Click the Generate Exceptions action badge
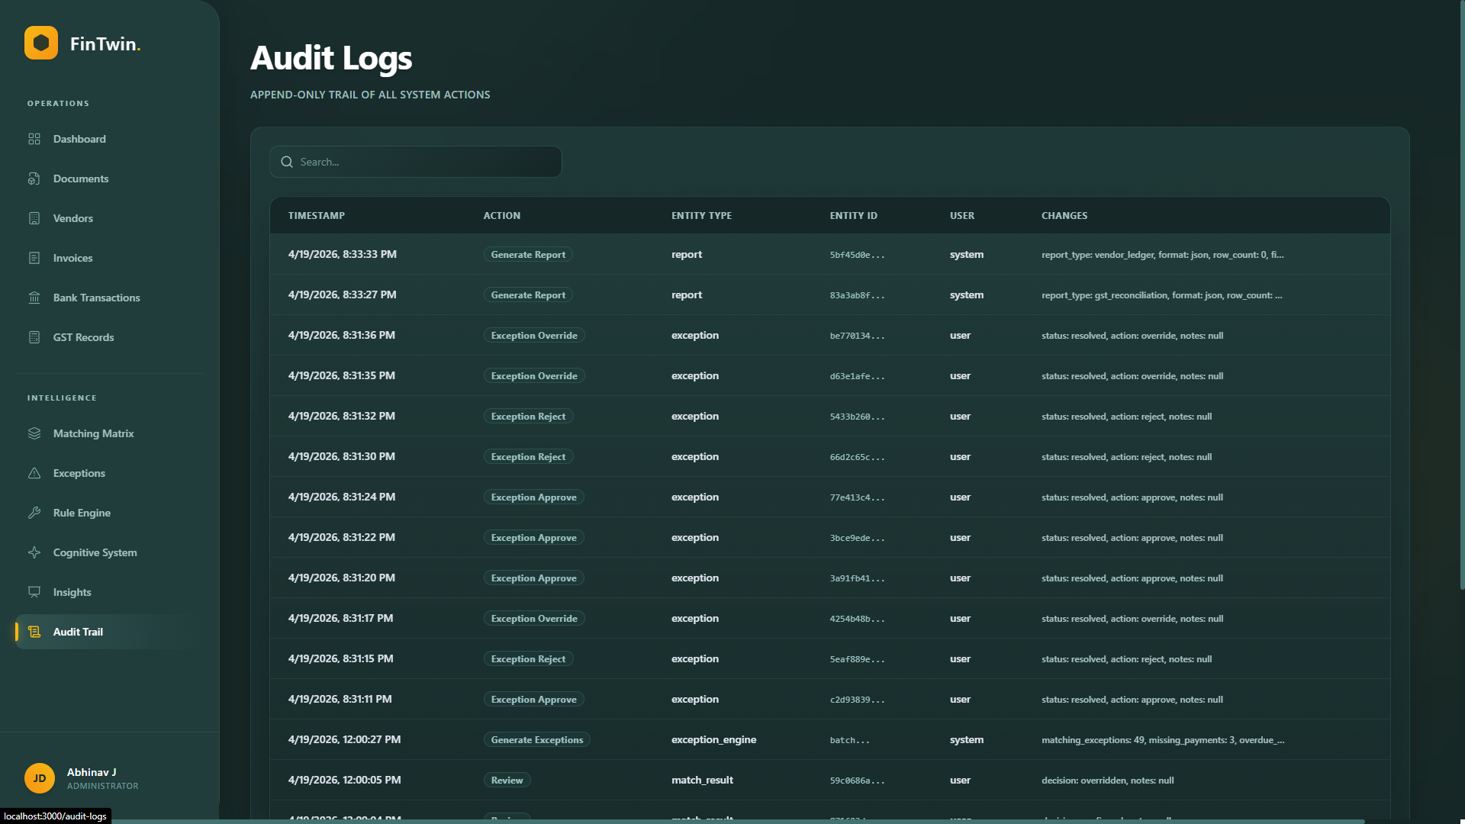The height and width of the screenshot is (824, 1465). coord(536,740)
